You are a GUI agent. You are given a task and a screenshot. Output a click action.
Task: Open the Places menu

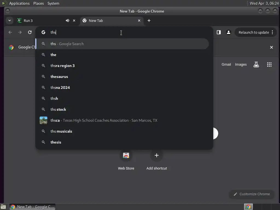(x=39, y=3)
